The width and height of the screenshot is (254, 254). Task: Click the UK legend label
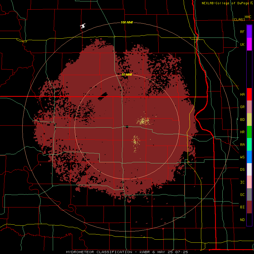[x=242, y=44]
